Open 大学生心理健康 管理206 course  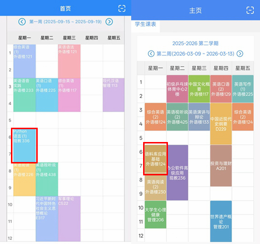pyautogui.click(x=156, y=214)
